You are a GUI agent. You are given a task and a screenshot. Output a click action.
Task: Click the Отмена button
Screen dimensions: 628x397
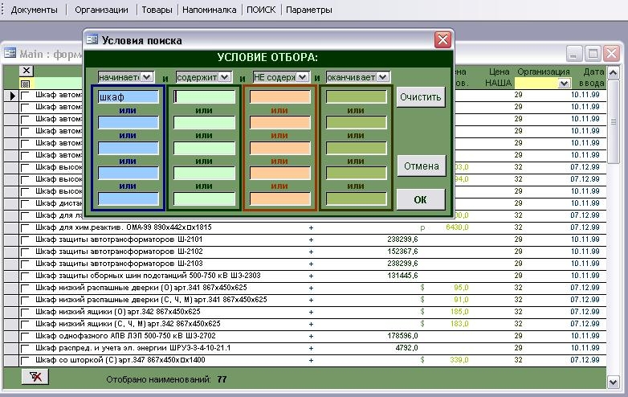click(422, 166)
